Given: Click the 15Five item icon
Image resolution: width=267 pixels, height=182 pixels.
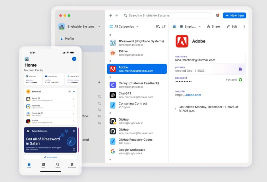Looking at the screenshot, I should pos(113,53).
